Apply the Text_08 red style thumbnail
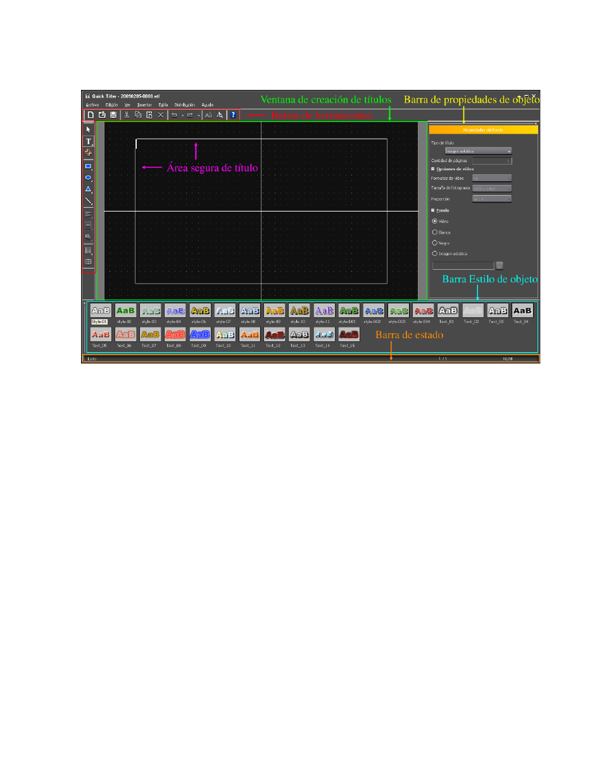Image resolution: width=604 pixels, height=777 pixels. [175, 334]
